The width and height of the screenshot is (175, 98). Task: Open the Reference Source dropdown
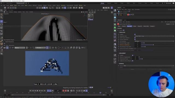click(x=148, y=66)
